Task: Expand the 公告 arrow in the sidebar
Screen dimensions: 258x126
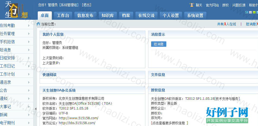Action: (x=29, y=90)
